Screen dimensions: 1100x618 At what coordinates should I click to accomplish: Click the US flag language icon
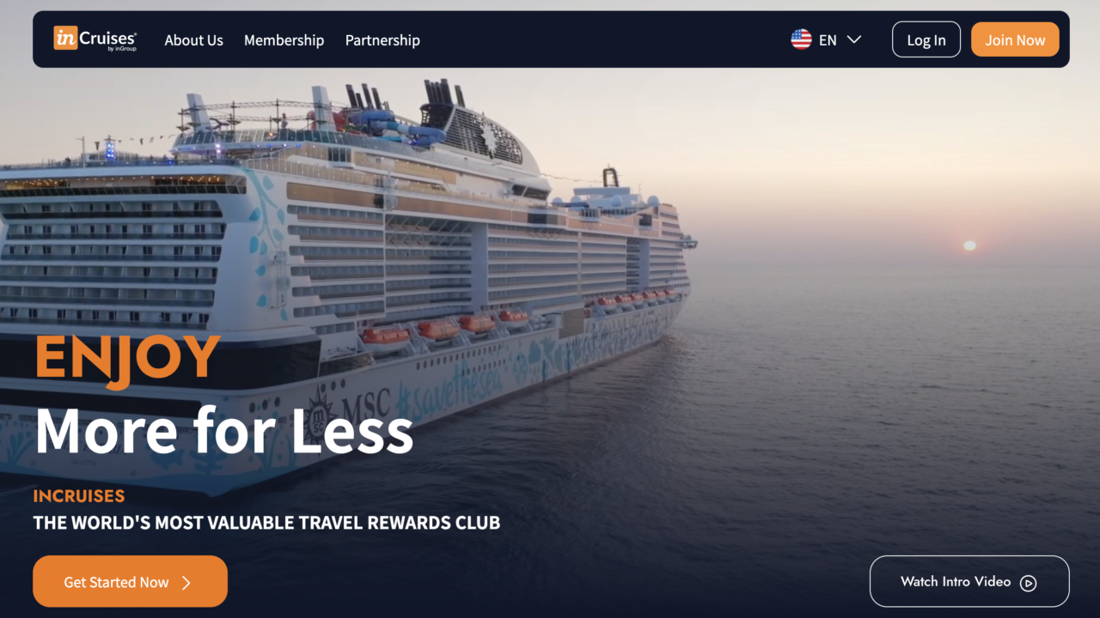tap(801, 39)
